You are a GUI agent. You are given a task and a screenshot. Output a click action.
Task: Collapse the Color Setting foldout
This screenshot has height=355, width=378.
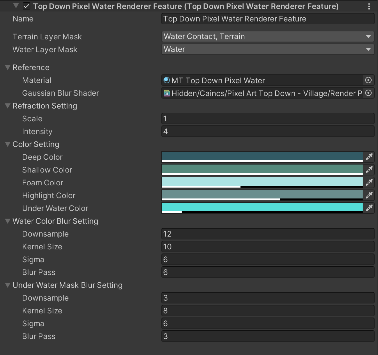8,144
